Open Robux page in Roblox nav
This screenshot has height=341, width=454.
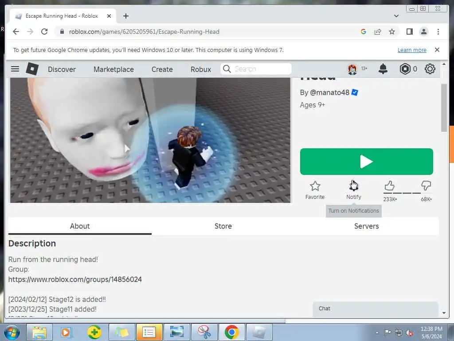pyautogui.click(x=201, y=69)
